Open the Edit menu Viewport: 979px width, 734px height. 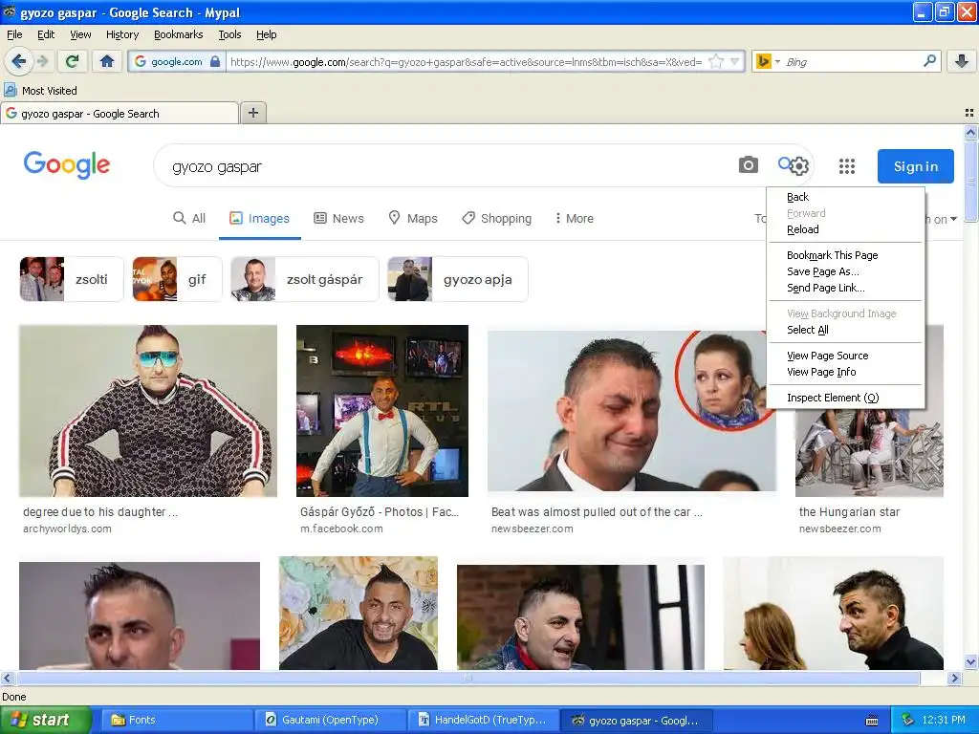pos(46,34)
